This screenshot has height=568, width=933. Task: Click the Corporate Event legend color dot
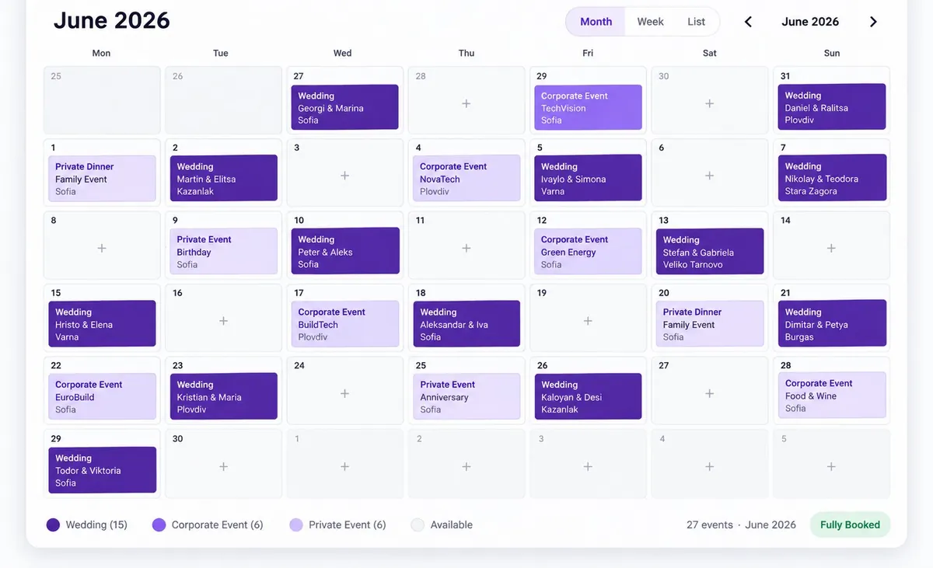(159, 524)
